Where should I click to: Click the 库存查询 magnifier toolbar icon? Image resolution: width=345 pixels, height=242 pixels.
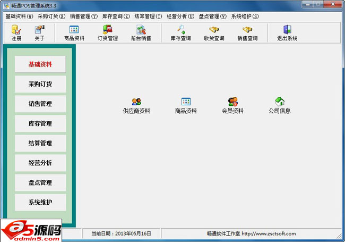coord(180,33)
